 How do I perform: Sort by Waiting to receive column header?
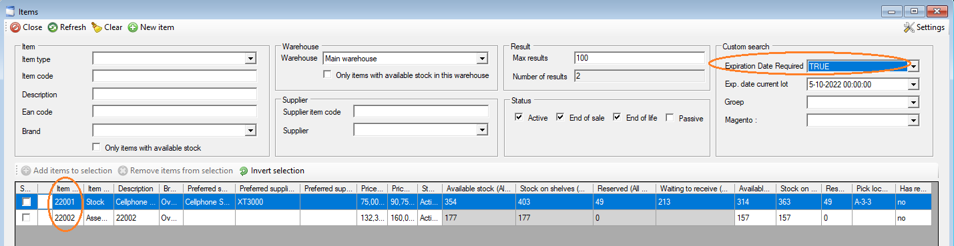pos(694,189)
